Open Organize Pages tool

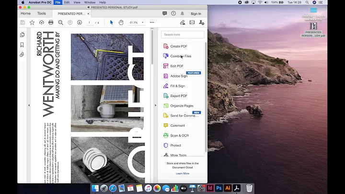(183, 106)
